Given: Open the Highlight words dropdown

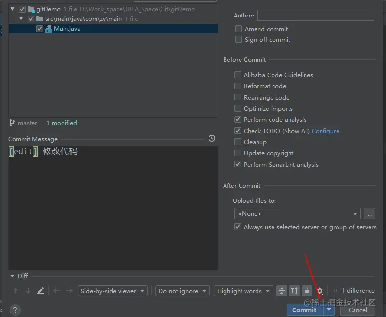Looking at the screenshot, I should [243, 291].
